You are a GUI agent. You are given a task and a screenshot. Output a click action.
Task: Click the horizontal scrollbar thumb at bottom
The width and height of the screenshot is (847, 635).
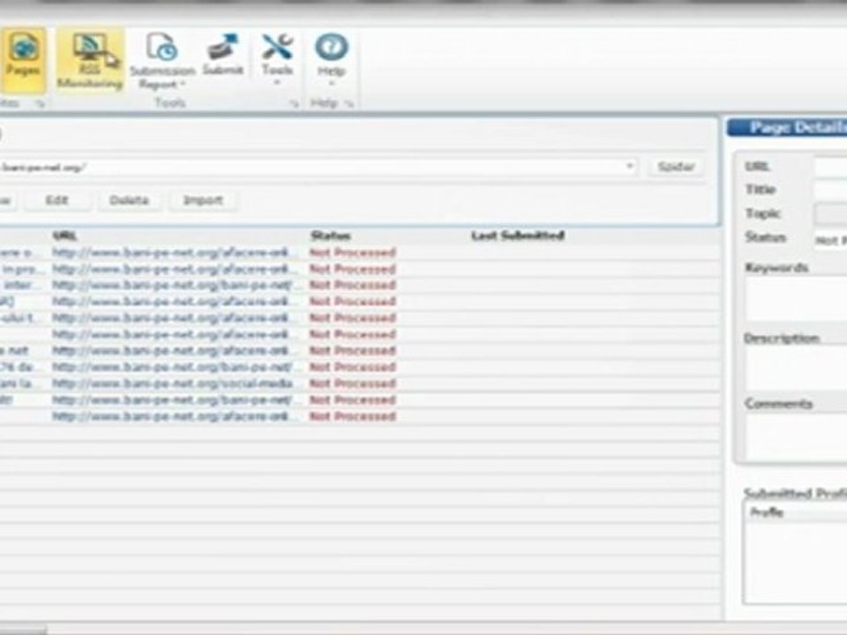click(x=23, y=630)
